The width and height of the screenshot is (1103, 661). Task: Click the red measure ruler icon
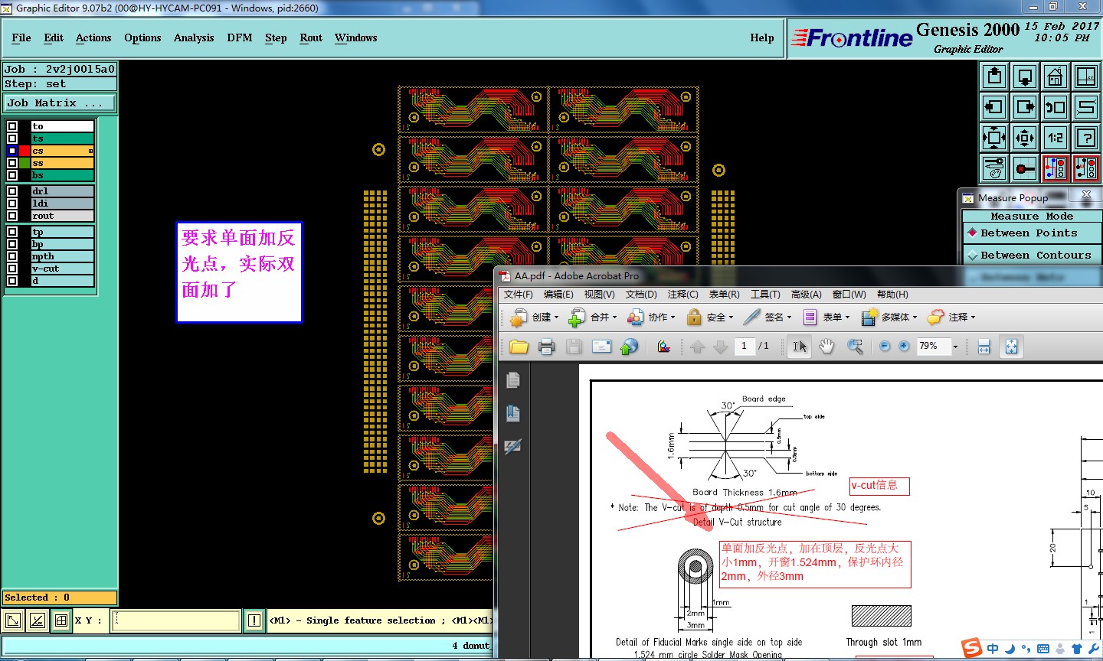[1025, 168]
